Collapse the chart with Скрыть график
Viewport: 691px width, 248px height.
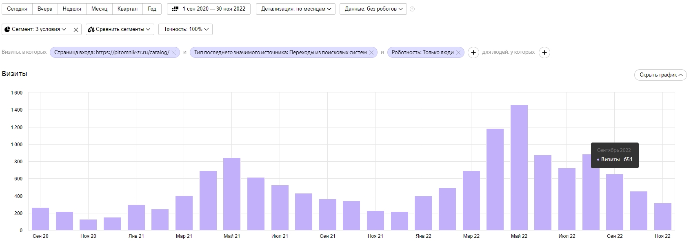660,75
